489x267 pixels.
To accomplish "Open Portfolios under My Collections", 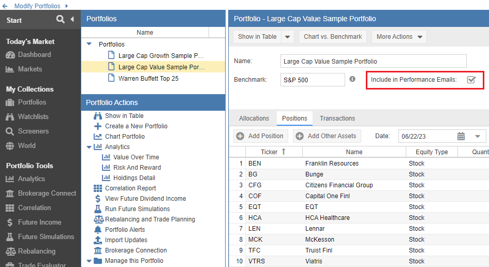I will (x=26, y=102).
